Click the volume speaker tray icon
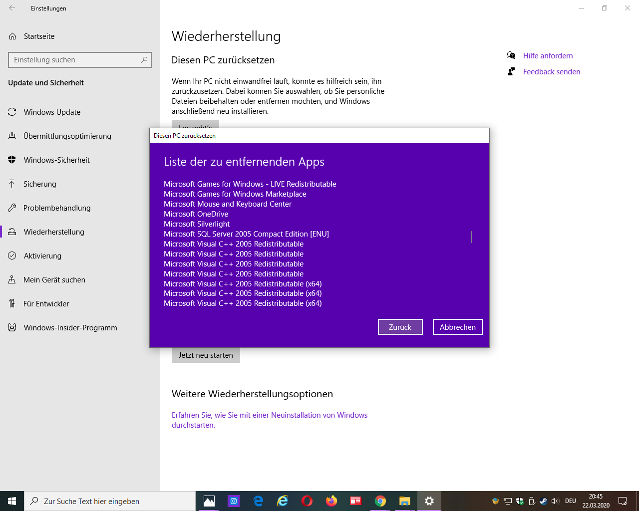Image resolution: width=639 pixels, height=511 pixels. [x=555, y=501]
